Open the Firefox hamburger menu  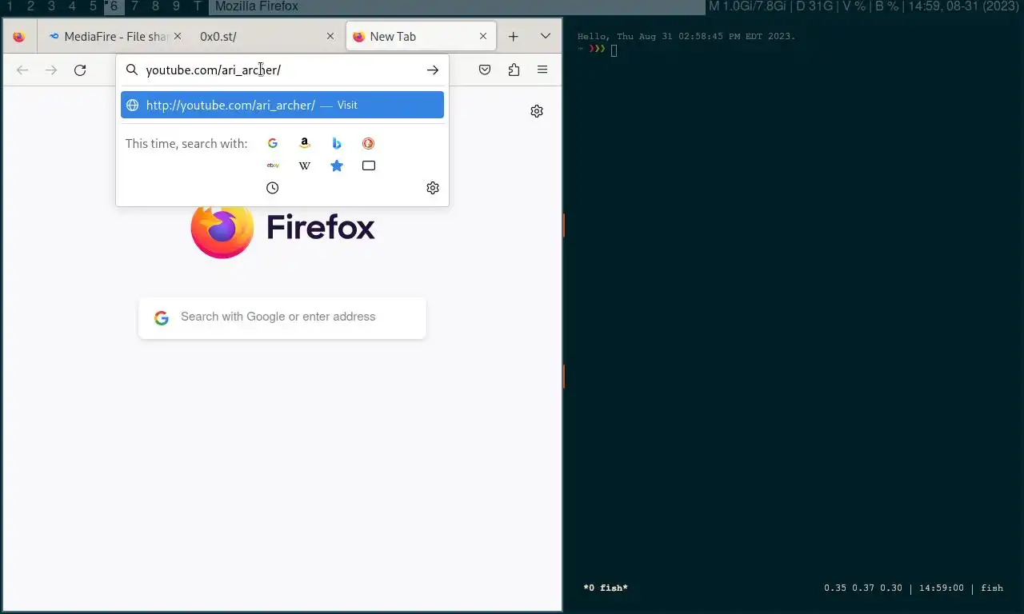542,70
